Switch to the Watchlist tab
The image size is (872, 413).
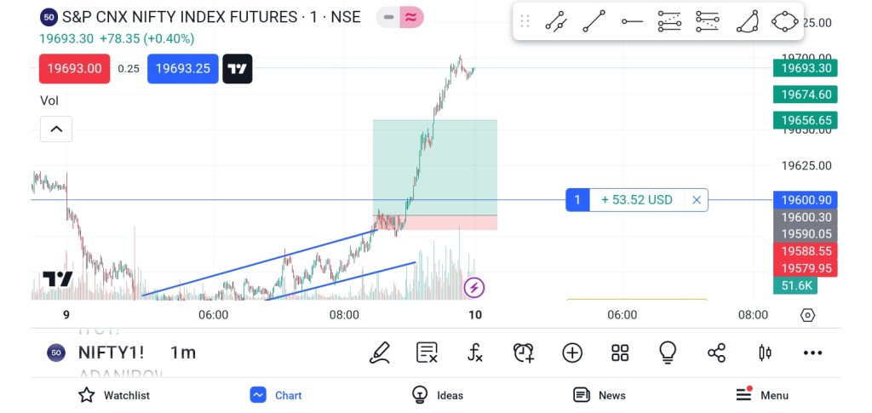point(114,395)
